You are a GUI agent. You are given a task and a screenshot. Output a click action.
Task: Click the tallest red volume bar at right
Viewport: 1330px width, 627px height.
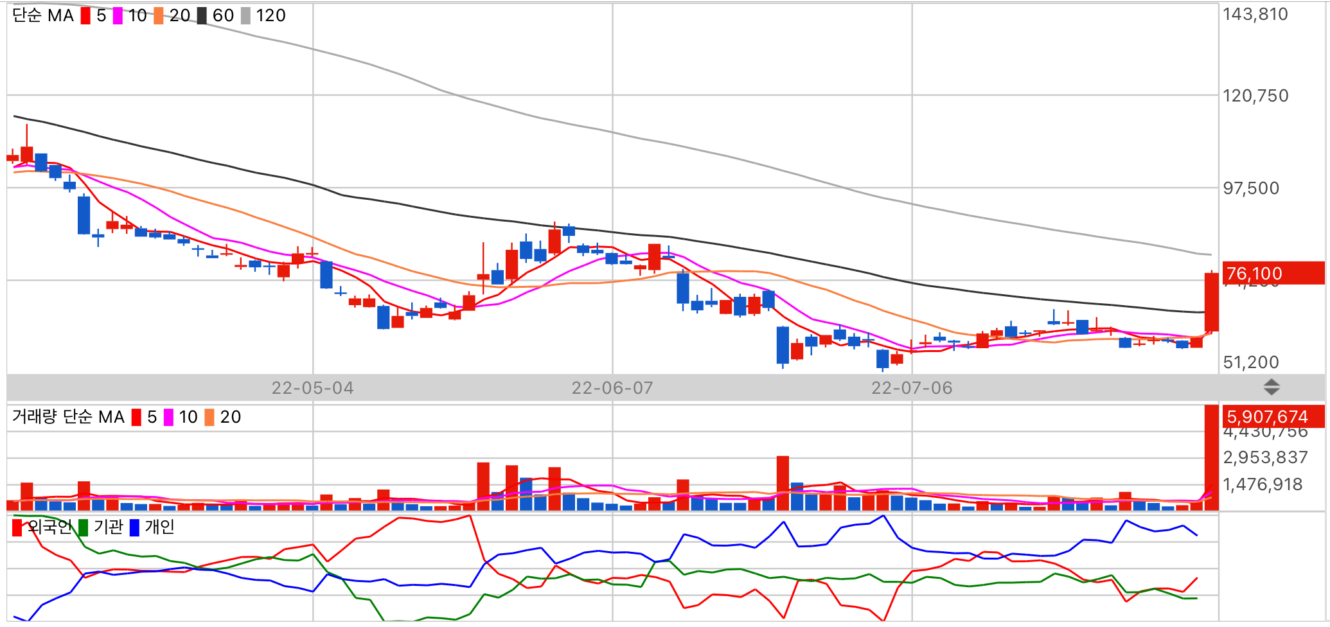point(1211,458)
